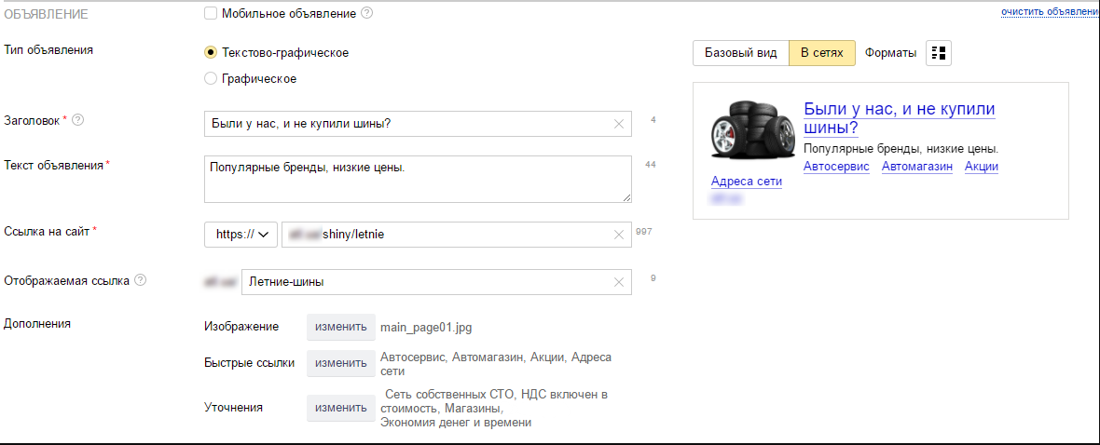
Task: Switch to В сетях preview tab
Action: (821, 53)
